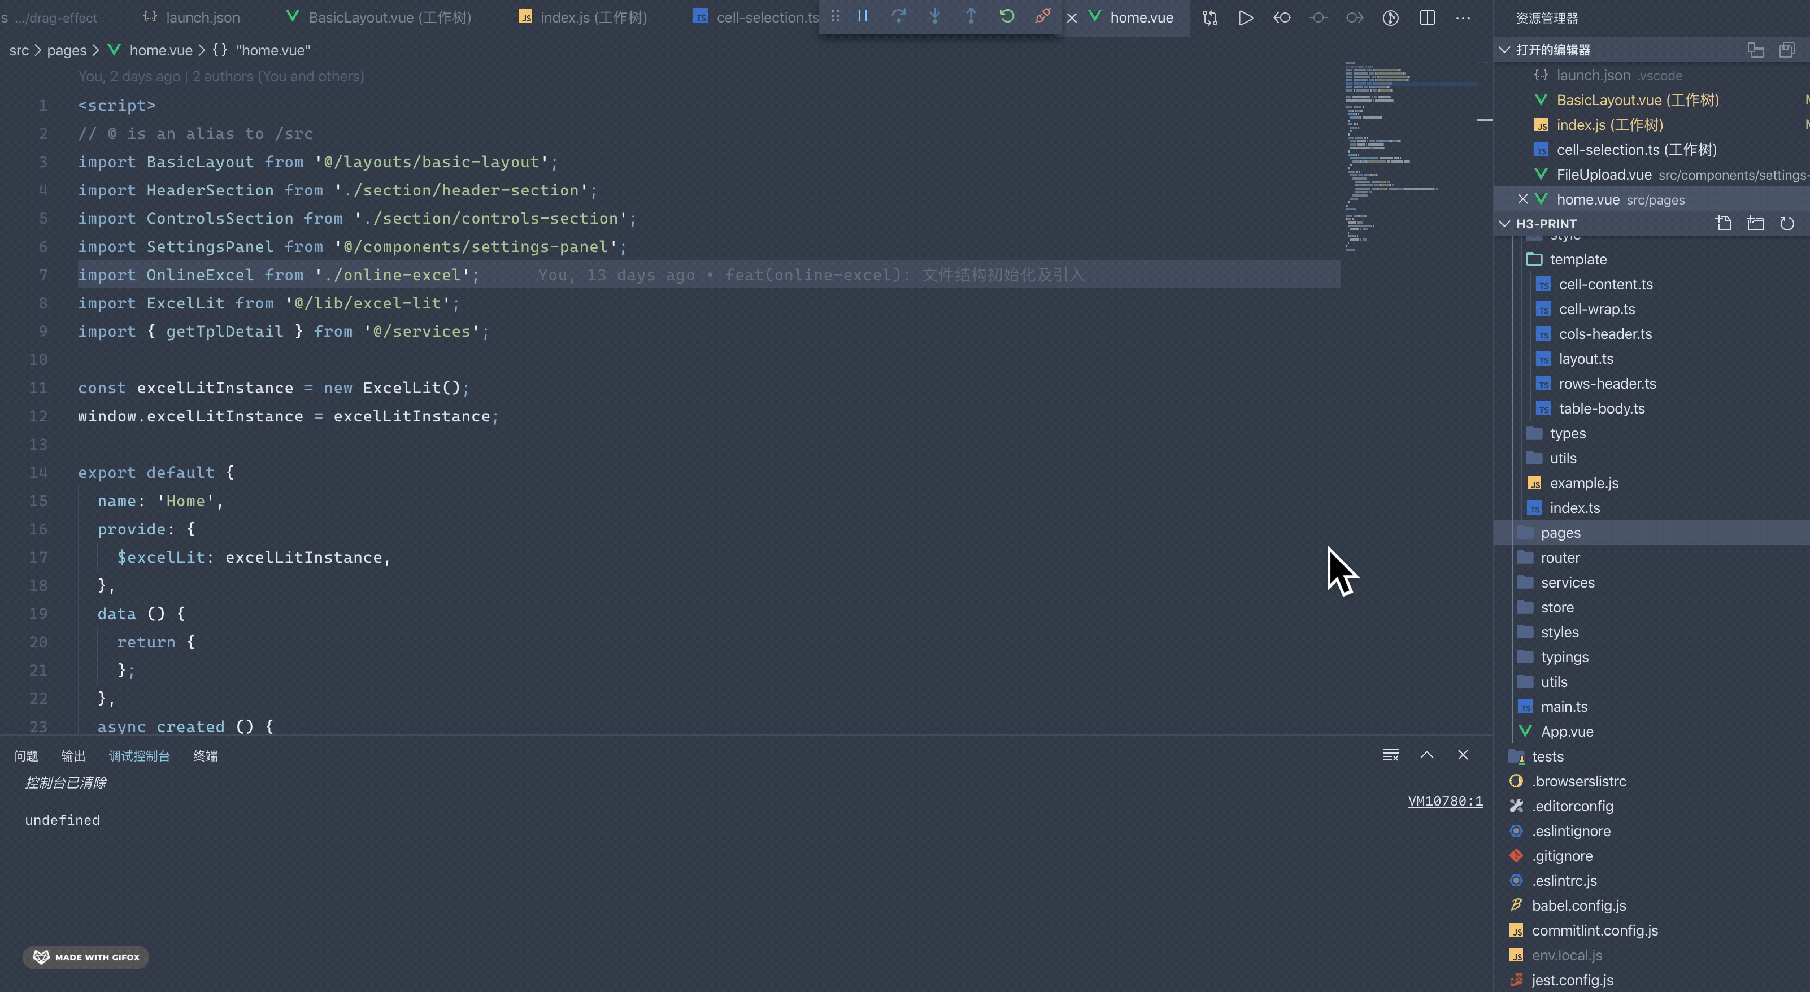Click the debug Step Into icon

(934, 16)
